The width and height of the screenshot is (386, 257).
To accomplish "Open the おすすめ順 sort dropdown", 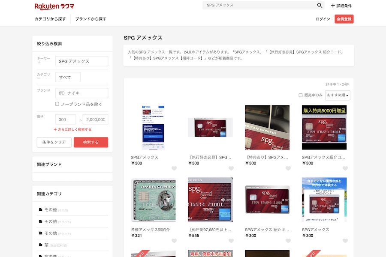I will [x=338, y=95].
